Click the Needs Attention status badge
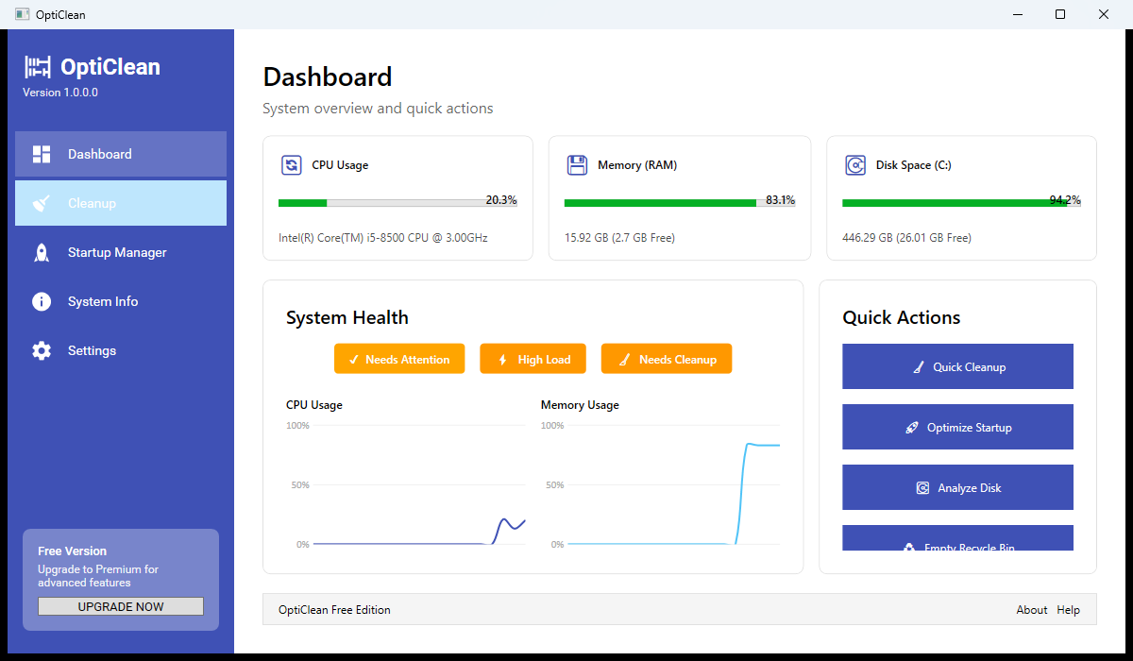The height and width of the screenshot is (661, 1133). click(399, 359)
